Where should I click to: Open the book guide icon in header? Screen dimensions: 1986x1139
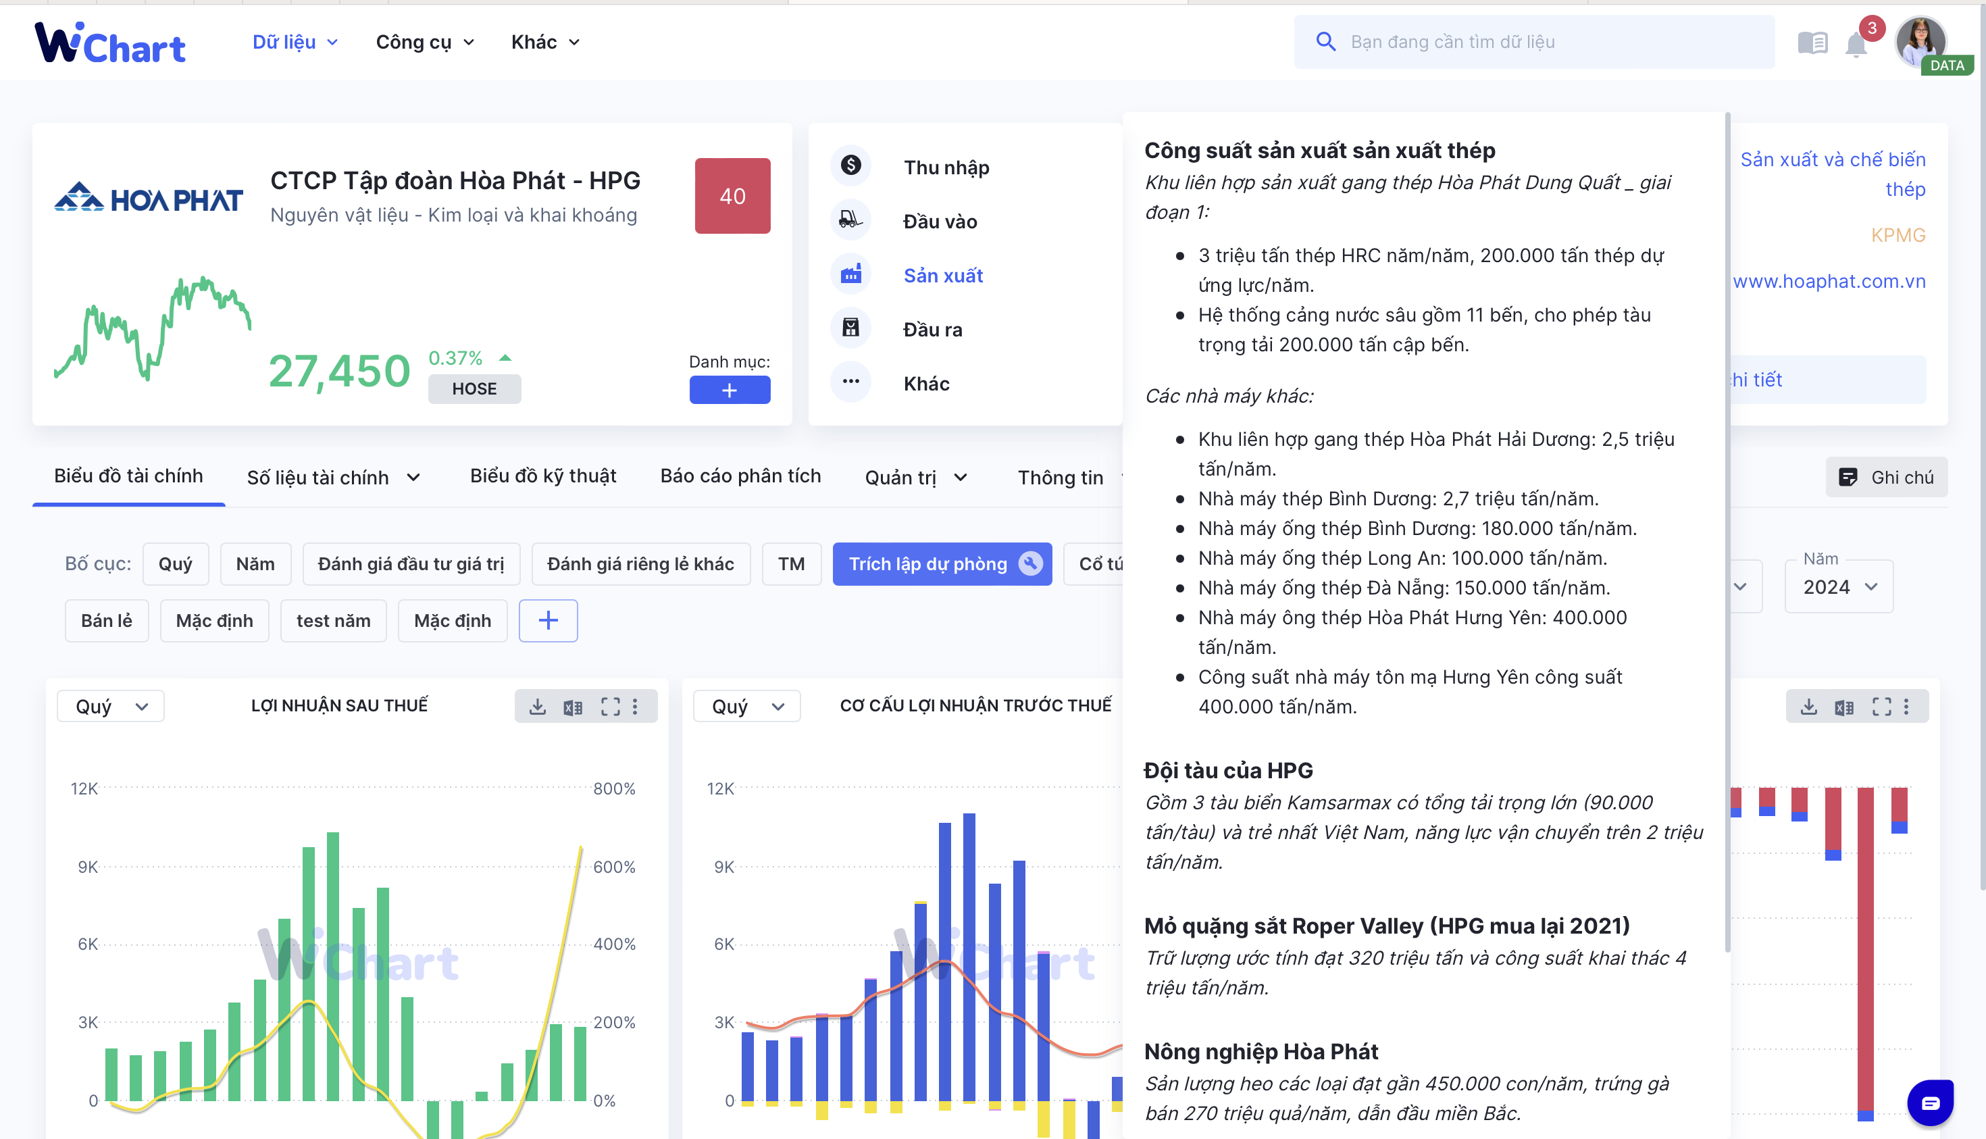click(x=1812, y=43)
